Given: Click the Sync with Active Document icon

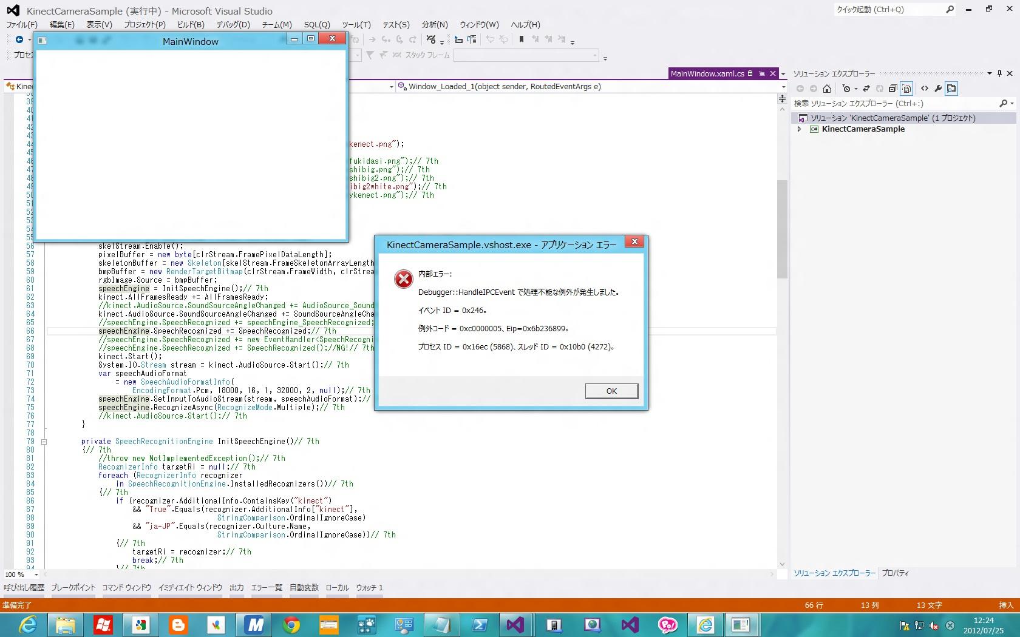Looking at the screenshot, I should point(866,89).
